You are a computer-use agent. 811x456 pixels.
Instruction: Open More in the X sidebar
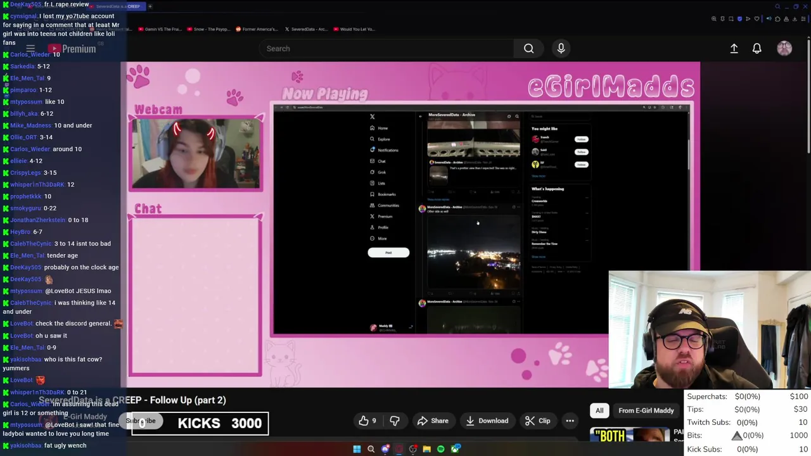point(378,238)
